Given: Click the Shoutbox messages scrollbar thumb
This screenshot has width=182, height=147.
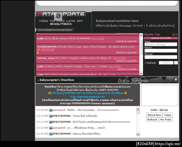Looking at the screenshot, I should coord(138,112).
